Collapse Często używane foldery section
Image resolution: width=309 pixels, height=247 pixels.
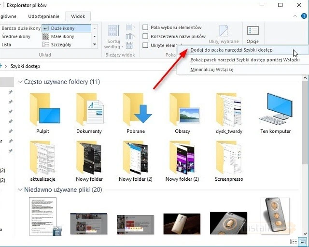(20, 82)
